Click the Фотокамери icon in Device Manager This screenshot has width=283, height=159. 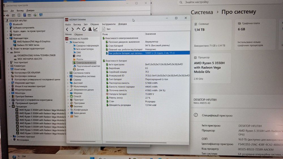[14, 140]
